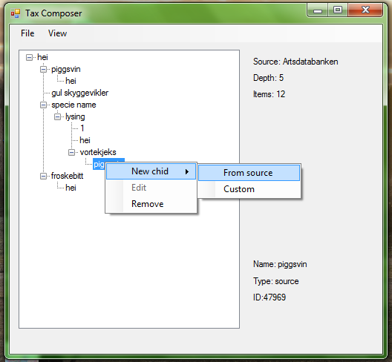Choose From source in the submenu
This screenshot has height=362, width=392.
pos(249,173)
